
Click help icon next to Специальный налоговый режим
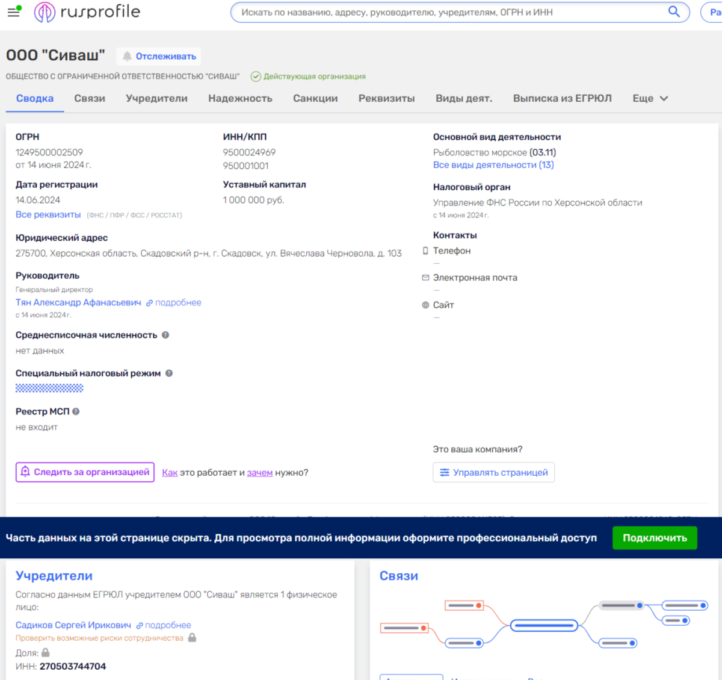pos(169,373)
